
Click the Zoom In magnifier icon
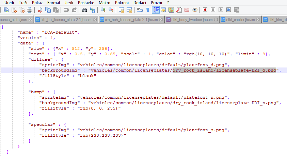point(103,10)
